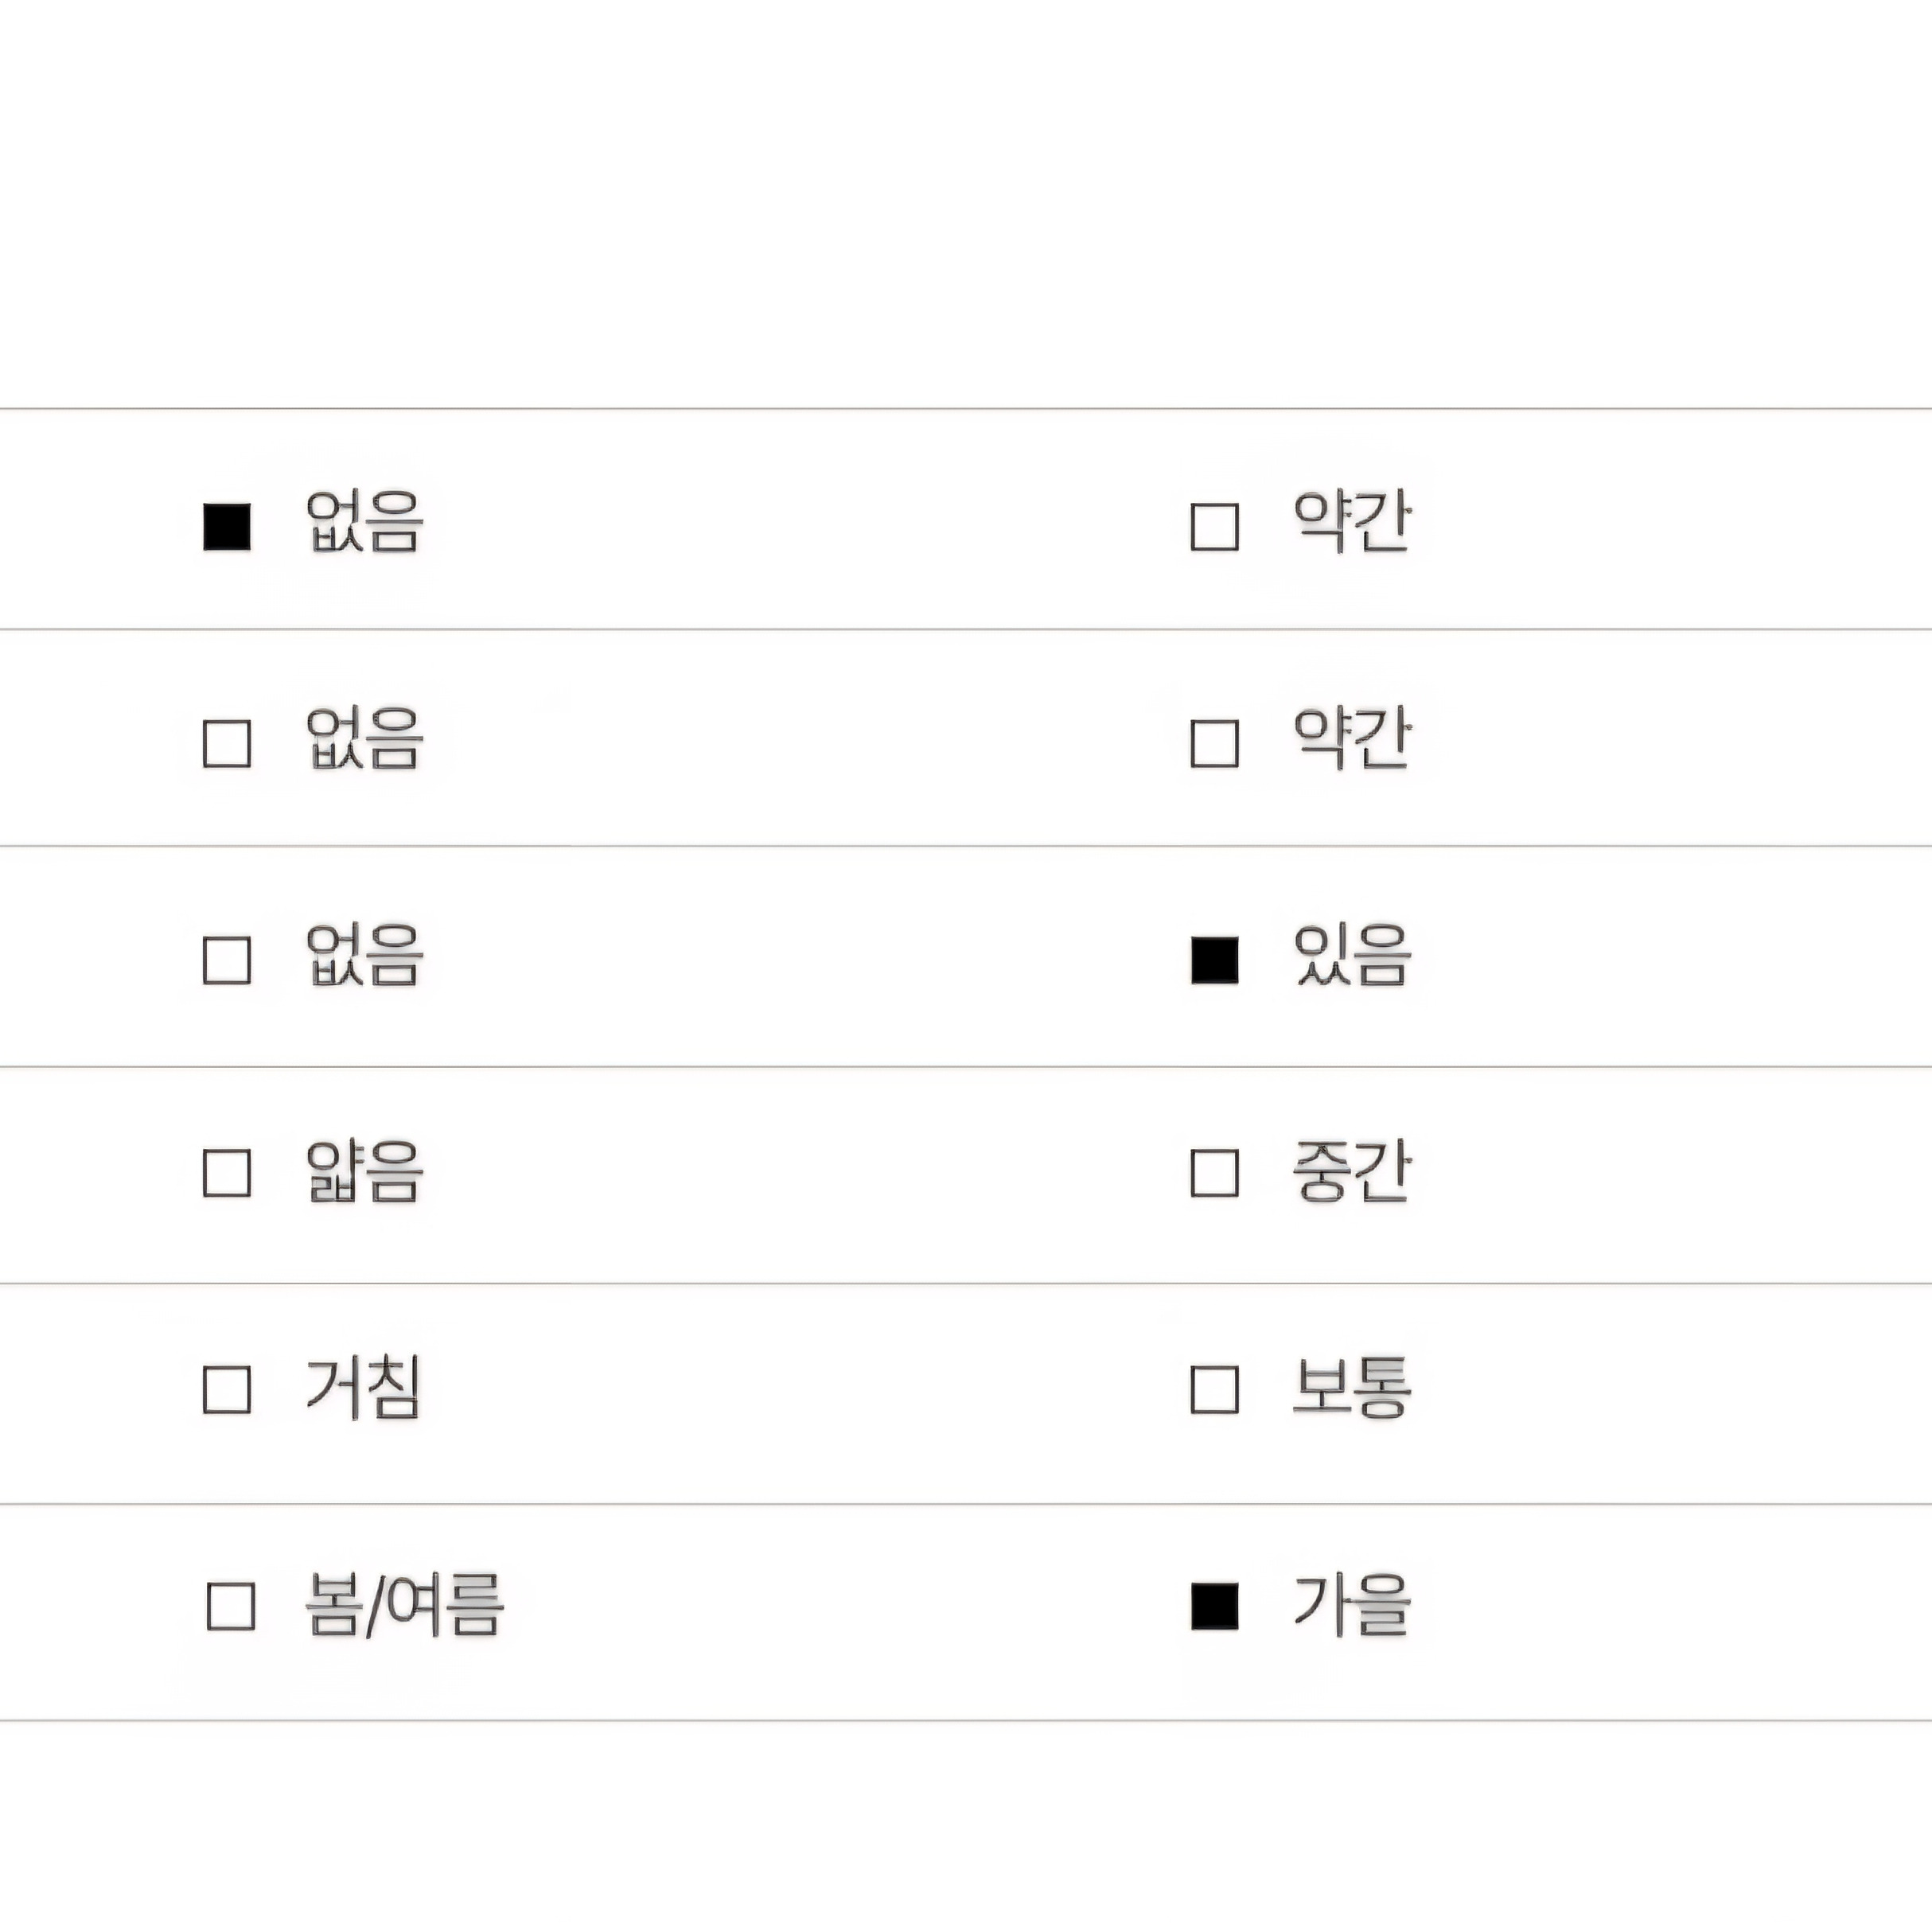This screenshot has height=1932, width=1932.
Task: Tick 약간 checkbox in second row
Action: coord(1214,743)
